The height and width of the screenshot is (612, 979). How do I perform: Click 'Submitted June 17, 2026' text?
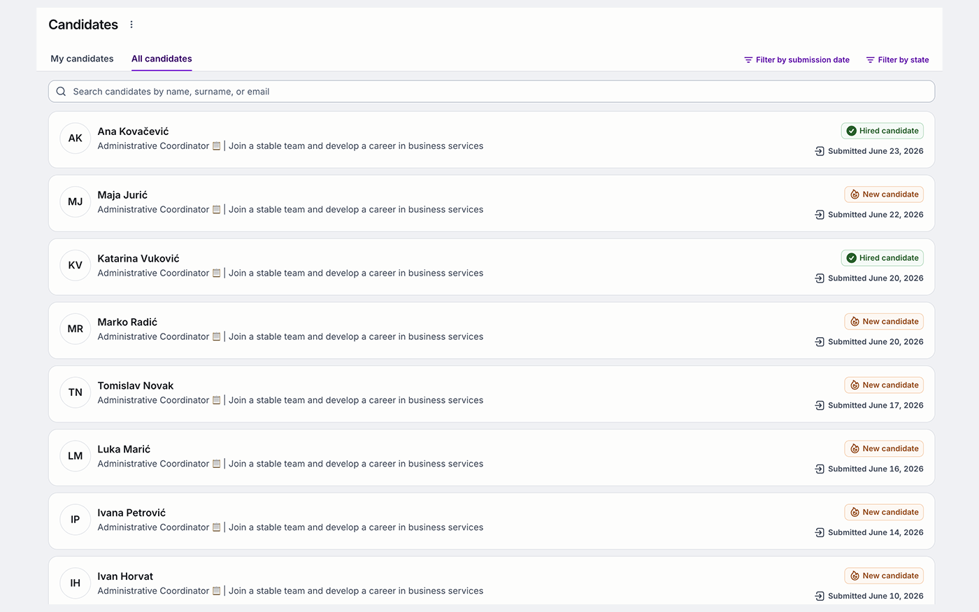(x=876, y=406)
